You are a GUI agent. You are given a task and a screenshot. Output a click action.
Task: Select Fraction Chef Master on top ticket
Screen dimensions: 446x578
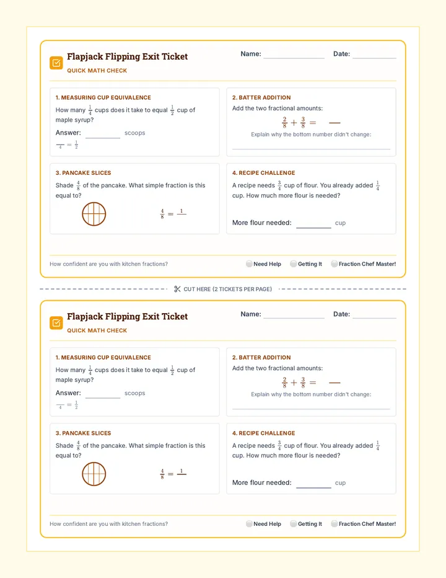point(334,264)
